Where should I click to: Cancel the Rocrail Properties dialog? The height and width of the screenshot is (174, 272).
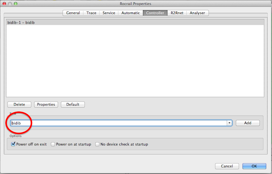point(227,166)
